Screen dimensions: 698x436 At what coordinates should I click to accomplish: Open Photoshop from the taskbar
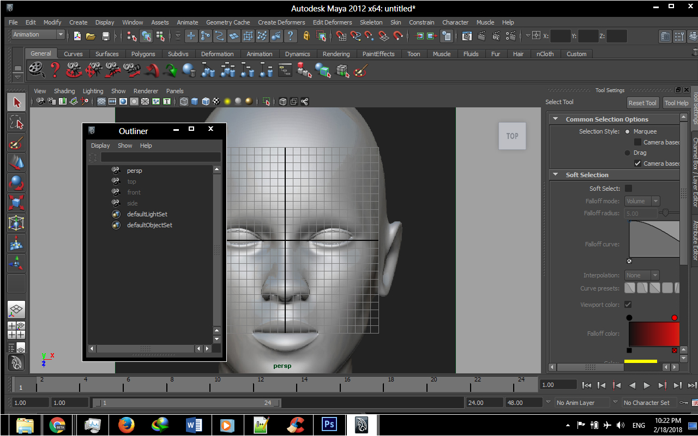pos(329,425)
